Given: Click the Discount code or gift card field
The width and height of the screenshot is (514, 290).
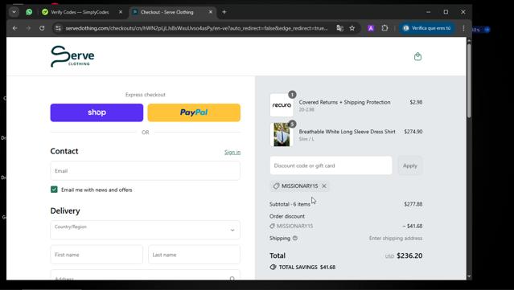Looking at the screenshot, I should pos(331,165).
